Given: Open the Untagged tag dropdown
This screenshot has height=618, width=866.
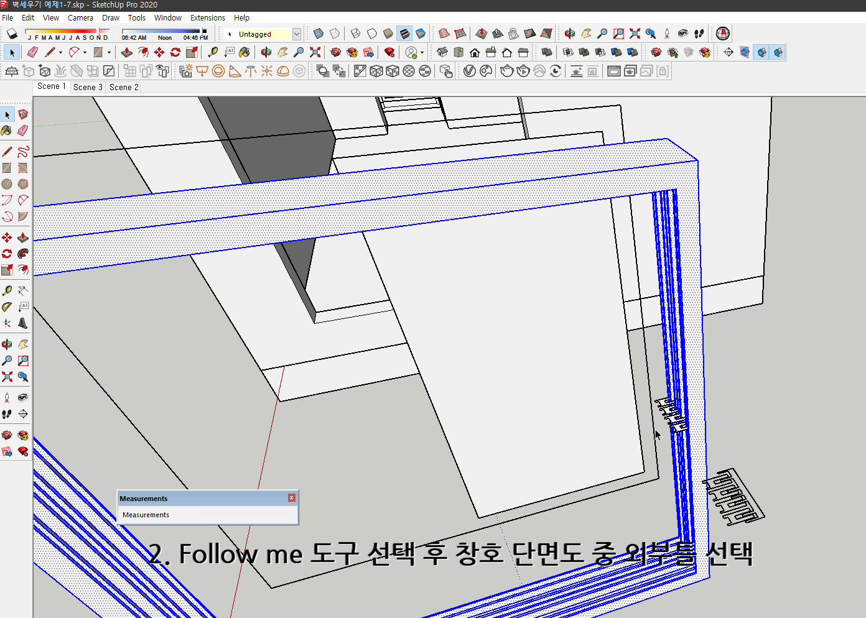Looking at the screenshot, I should pos(297,34).
